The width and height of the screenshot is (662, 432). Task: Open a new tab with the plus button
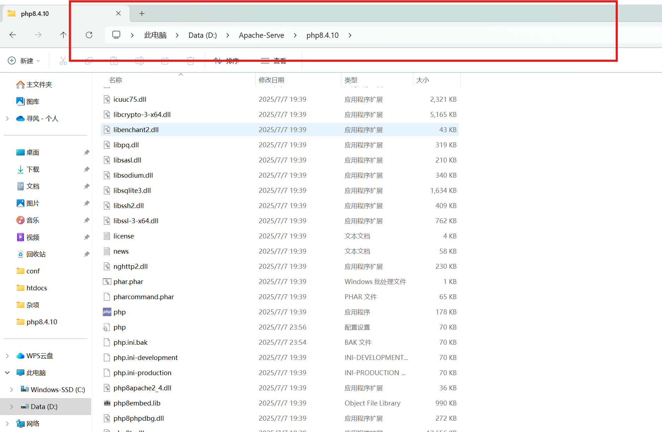point(142,13)
